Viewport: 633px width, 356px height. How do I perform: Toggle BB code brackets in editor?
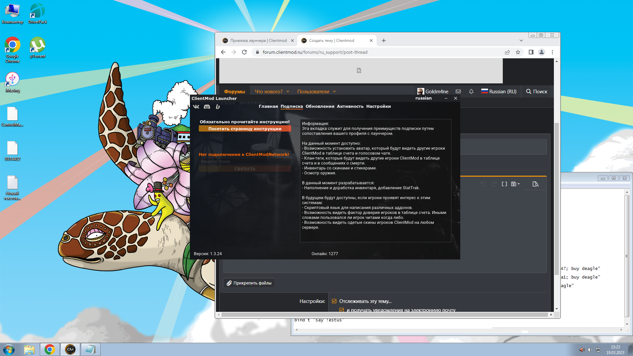(504, 184)
